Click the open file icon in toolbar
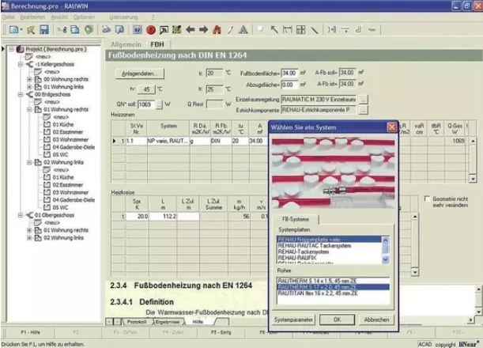 [33, 29]
